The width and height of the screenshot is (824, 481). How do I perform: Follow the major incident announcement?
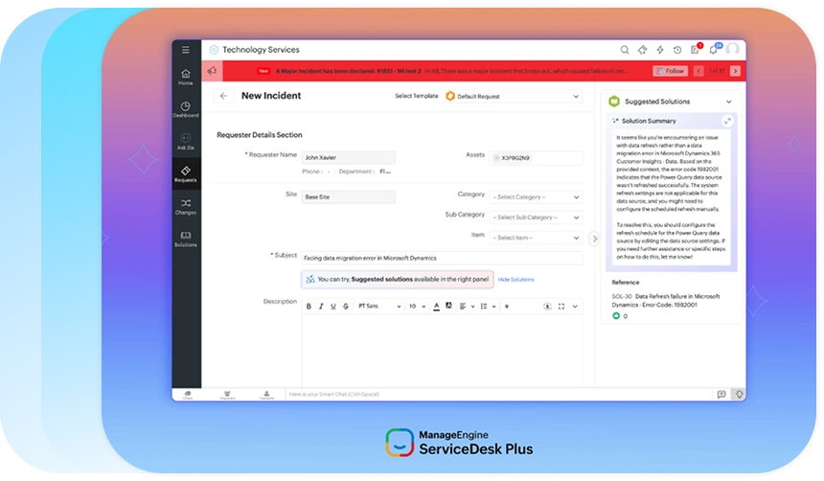(x=670, y=71)
